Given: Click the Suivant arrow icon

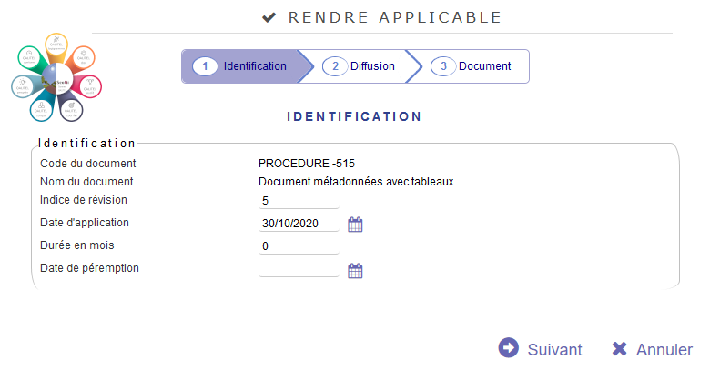Looking at the screenshot, I should coord(509,348).
